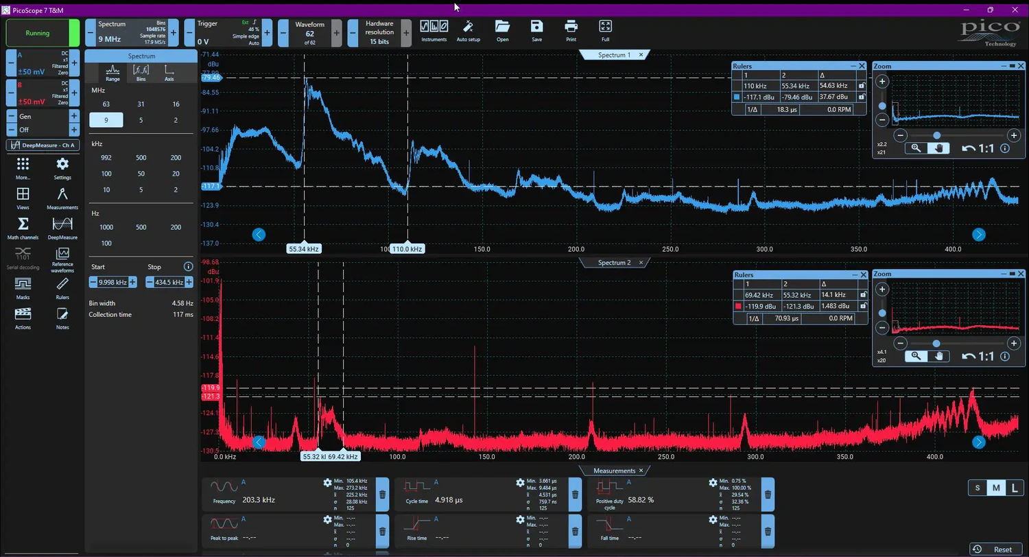Click the Auto setup icon
This screenshot has width=1029, height=557.
tap(468, 30)
